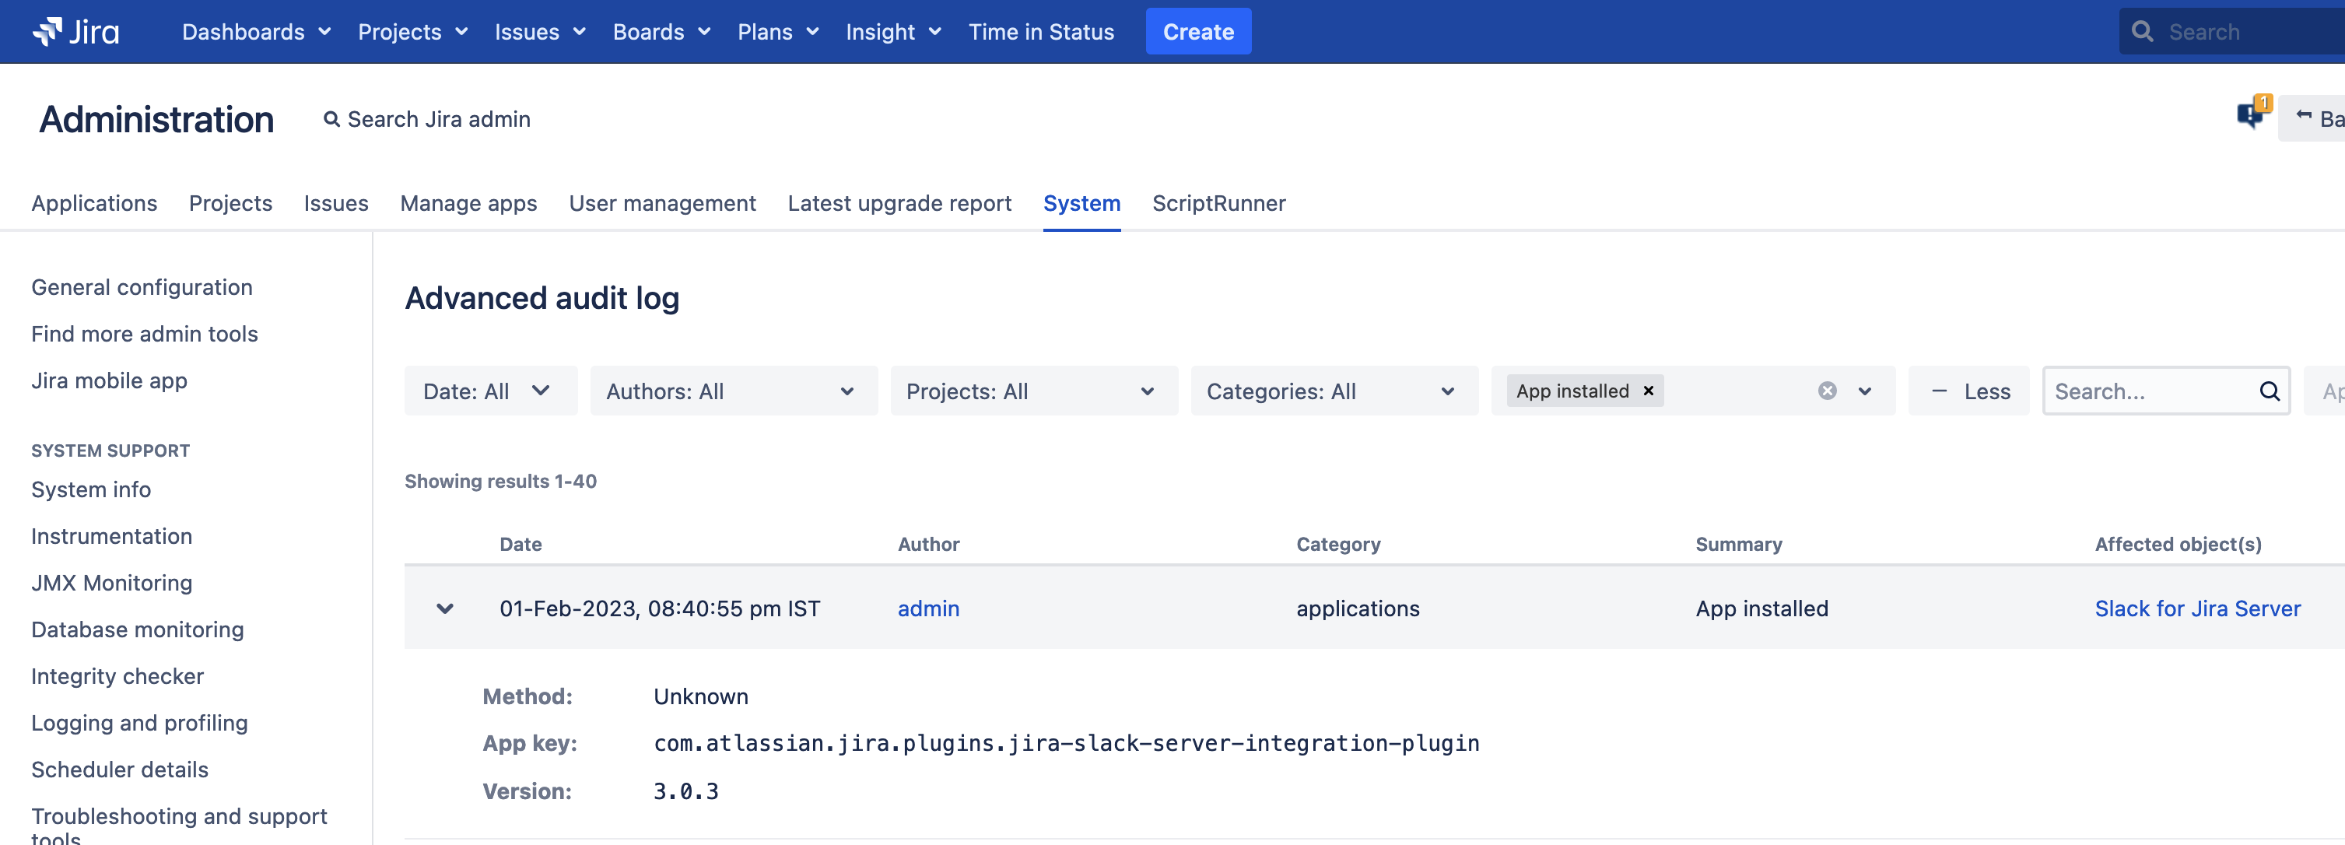Viewport: 2345px width, 845px height.
Task: Click the Jira logo icon
Action: tap(47, 31)
